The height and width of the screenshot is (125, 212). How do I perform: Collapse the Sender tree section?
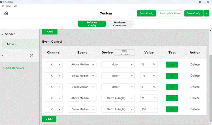[3, 34]
